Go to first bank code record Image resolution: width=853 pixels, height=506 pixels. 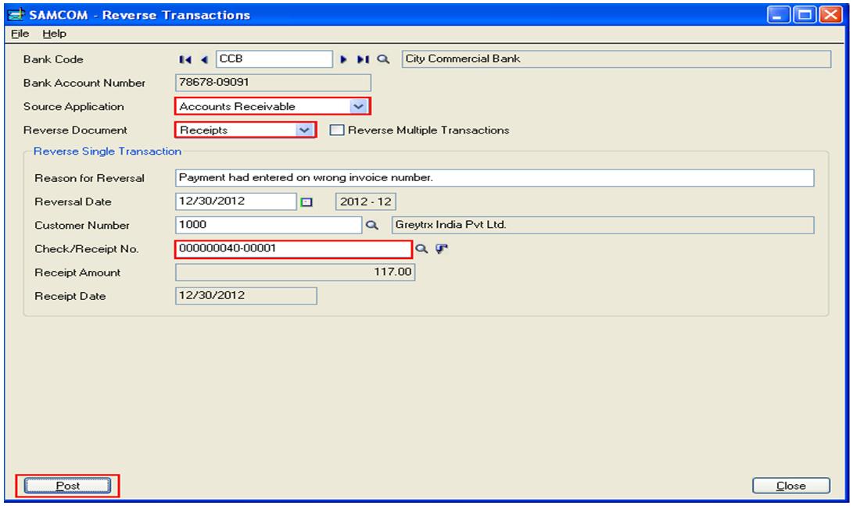pos(185,59)
